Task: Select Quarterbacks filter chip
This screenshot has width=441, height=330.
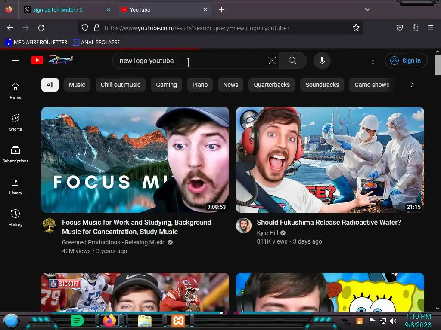Action: click(272, 85)
